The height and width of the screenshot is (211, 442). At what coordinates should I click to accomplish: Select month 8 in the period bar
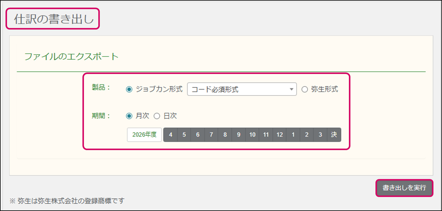[x=225, y=135]
